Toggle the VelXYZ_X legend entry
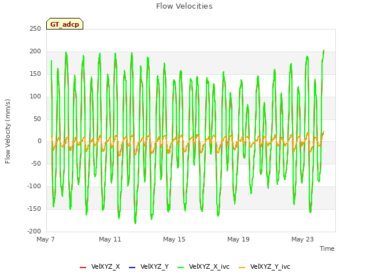 click(x=100, y=267)
